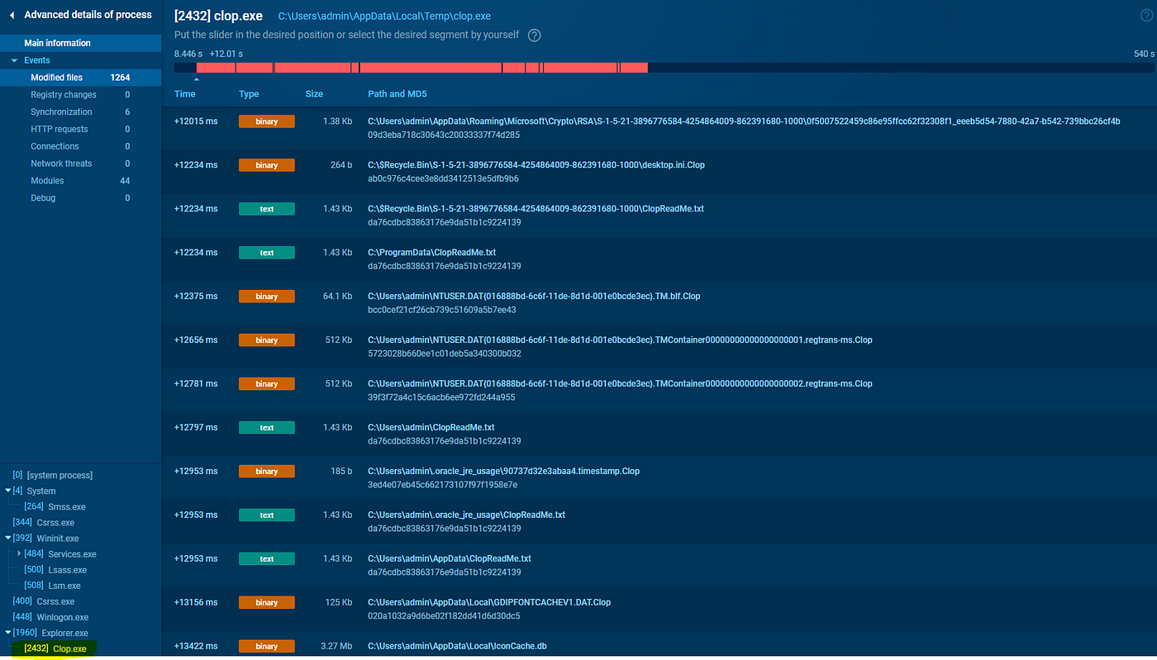Select [500] Lsass.exe process
1157x660 pixels.
[x=55, y=570]
